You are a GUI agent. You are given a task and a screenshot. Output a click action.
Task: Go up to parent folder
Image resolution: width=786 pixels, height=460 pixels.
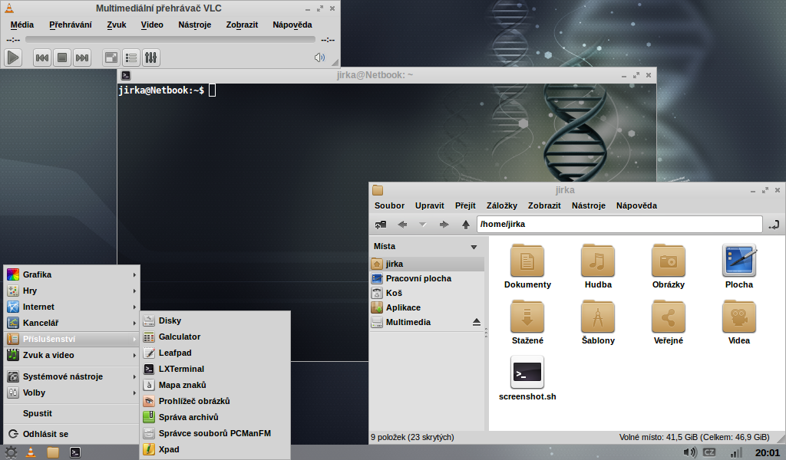coord(466,224)
